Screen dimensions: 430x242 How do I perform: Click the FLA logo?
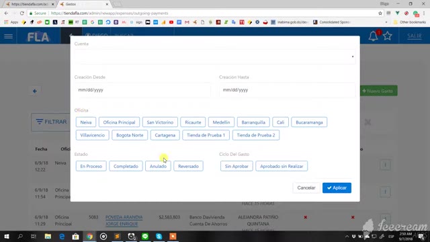(x=38, y=37)
